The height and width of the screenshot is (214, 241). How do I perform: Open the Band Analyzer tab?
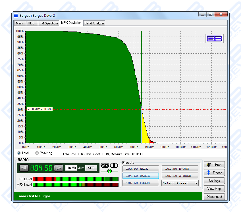point(94,23)
